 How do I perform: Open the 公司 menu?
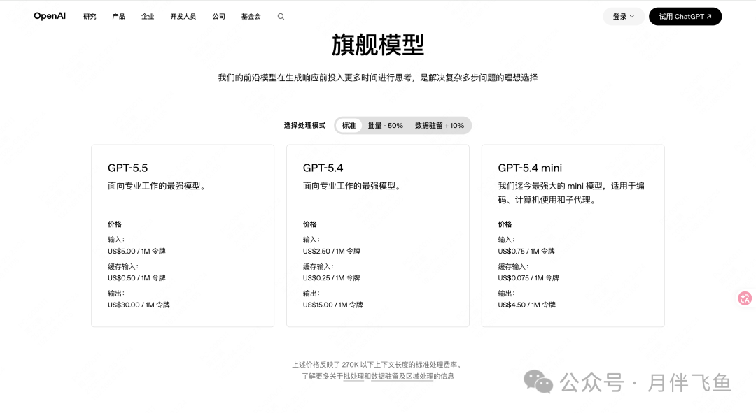pyautogui.click(x=219, y=16)
